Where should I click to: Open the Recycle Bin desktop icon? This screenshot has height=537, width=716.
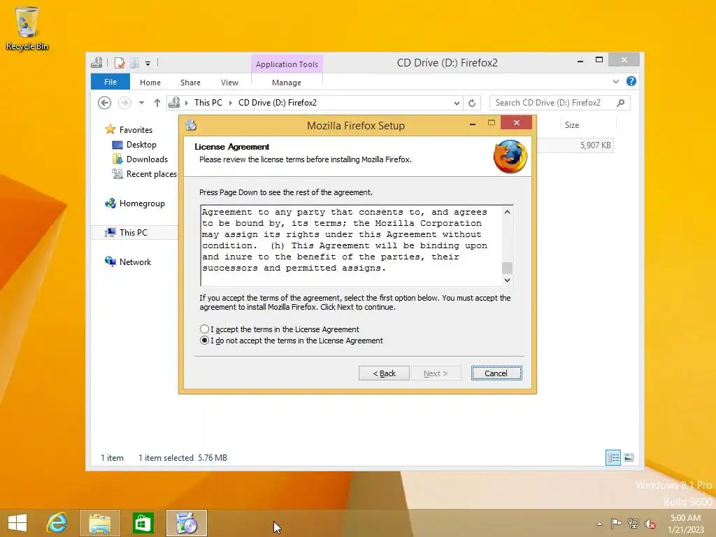[27, 28]
